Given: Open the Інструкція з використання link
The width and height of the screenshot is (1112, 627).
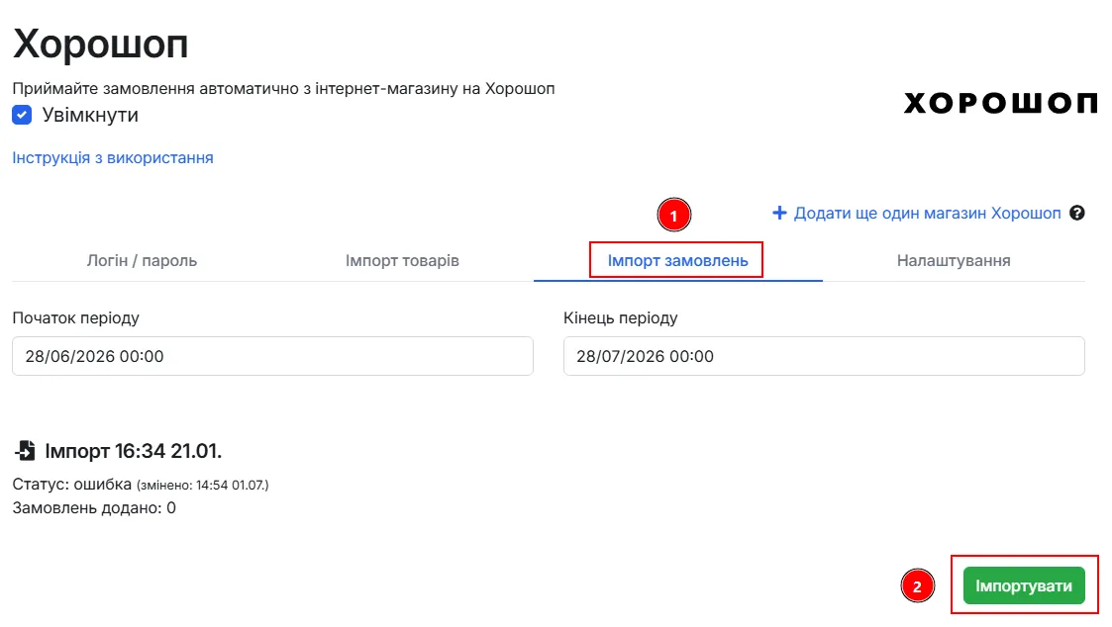Looking at the screenshot, I should (x=113, y=157).
